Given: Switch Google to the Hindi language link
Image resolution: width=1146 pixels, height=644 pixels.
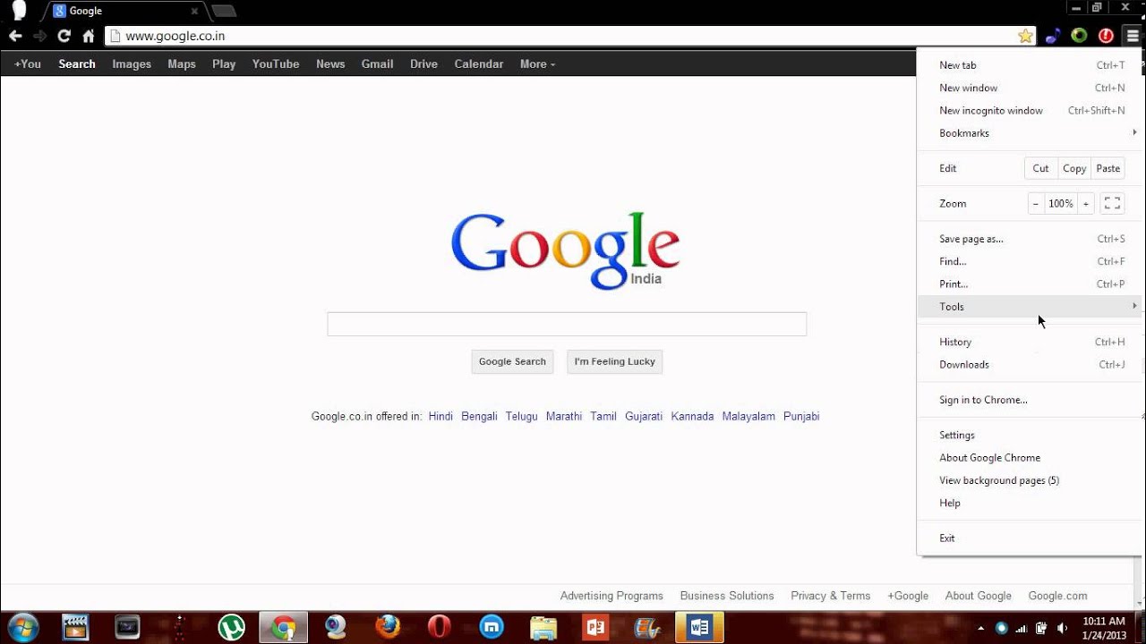Looking at the screenshot, I should tap(440, 416).
